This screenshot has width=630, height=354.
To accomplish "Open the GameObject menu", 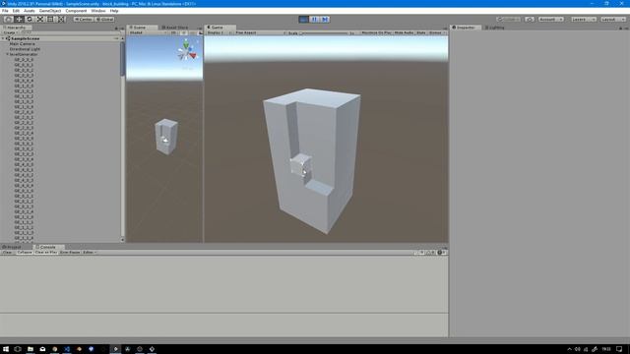I will pyautogui.click(x=50, y=11).
